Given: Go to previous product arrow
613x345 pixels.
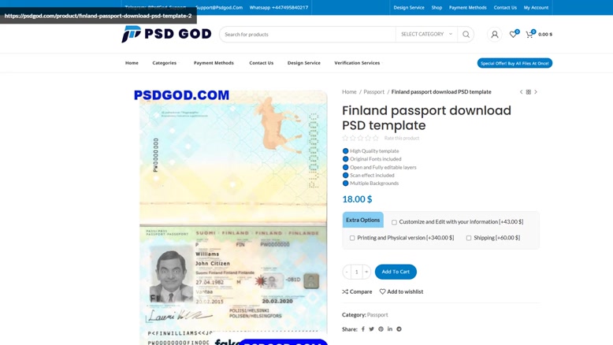Looking at the screenshot, I should [x=521, y=92].
